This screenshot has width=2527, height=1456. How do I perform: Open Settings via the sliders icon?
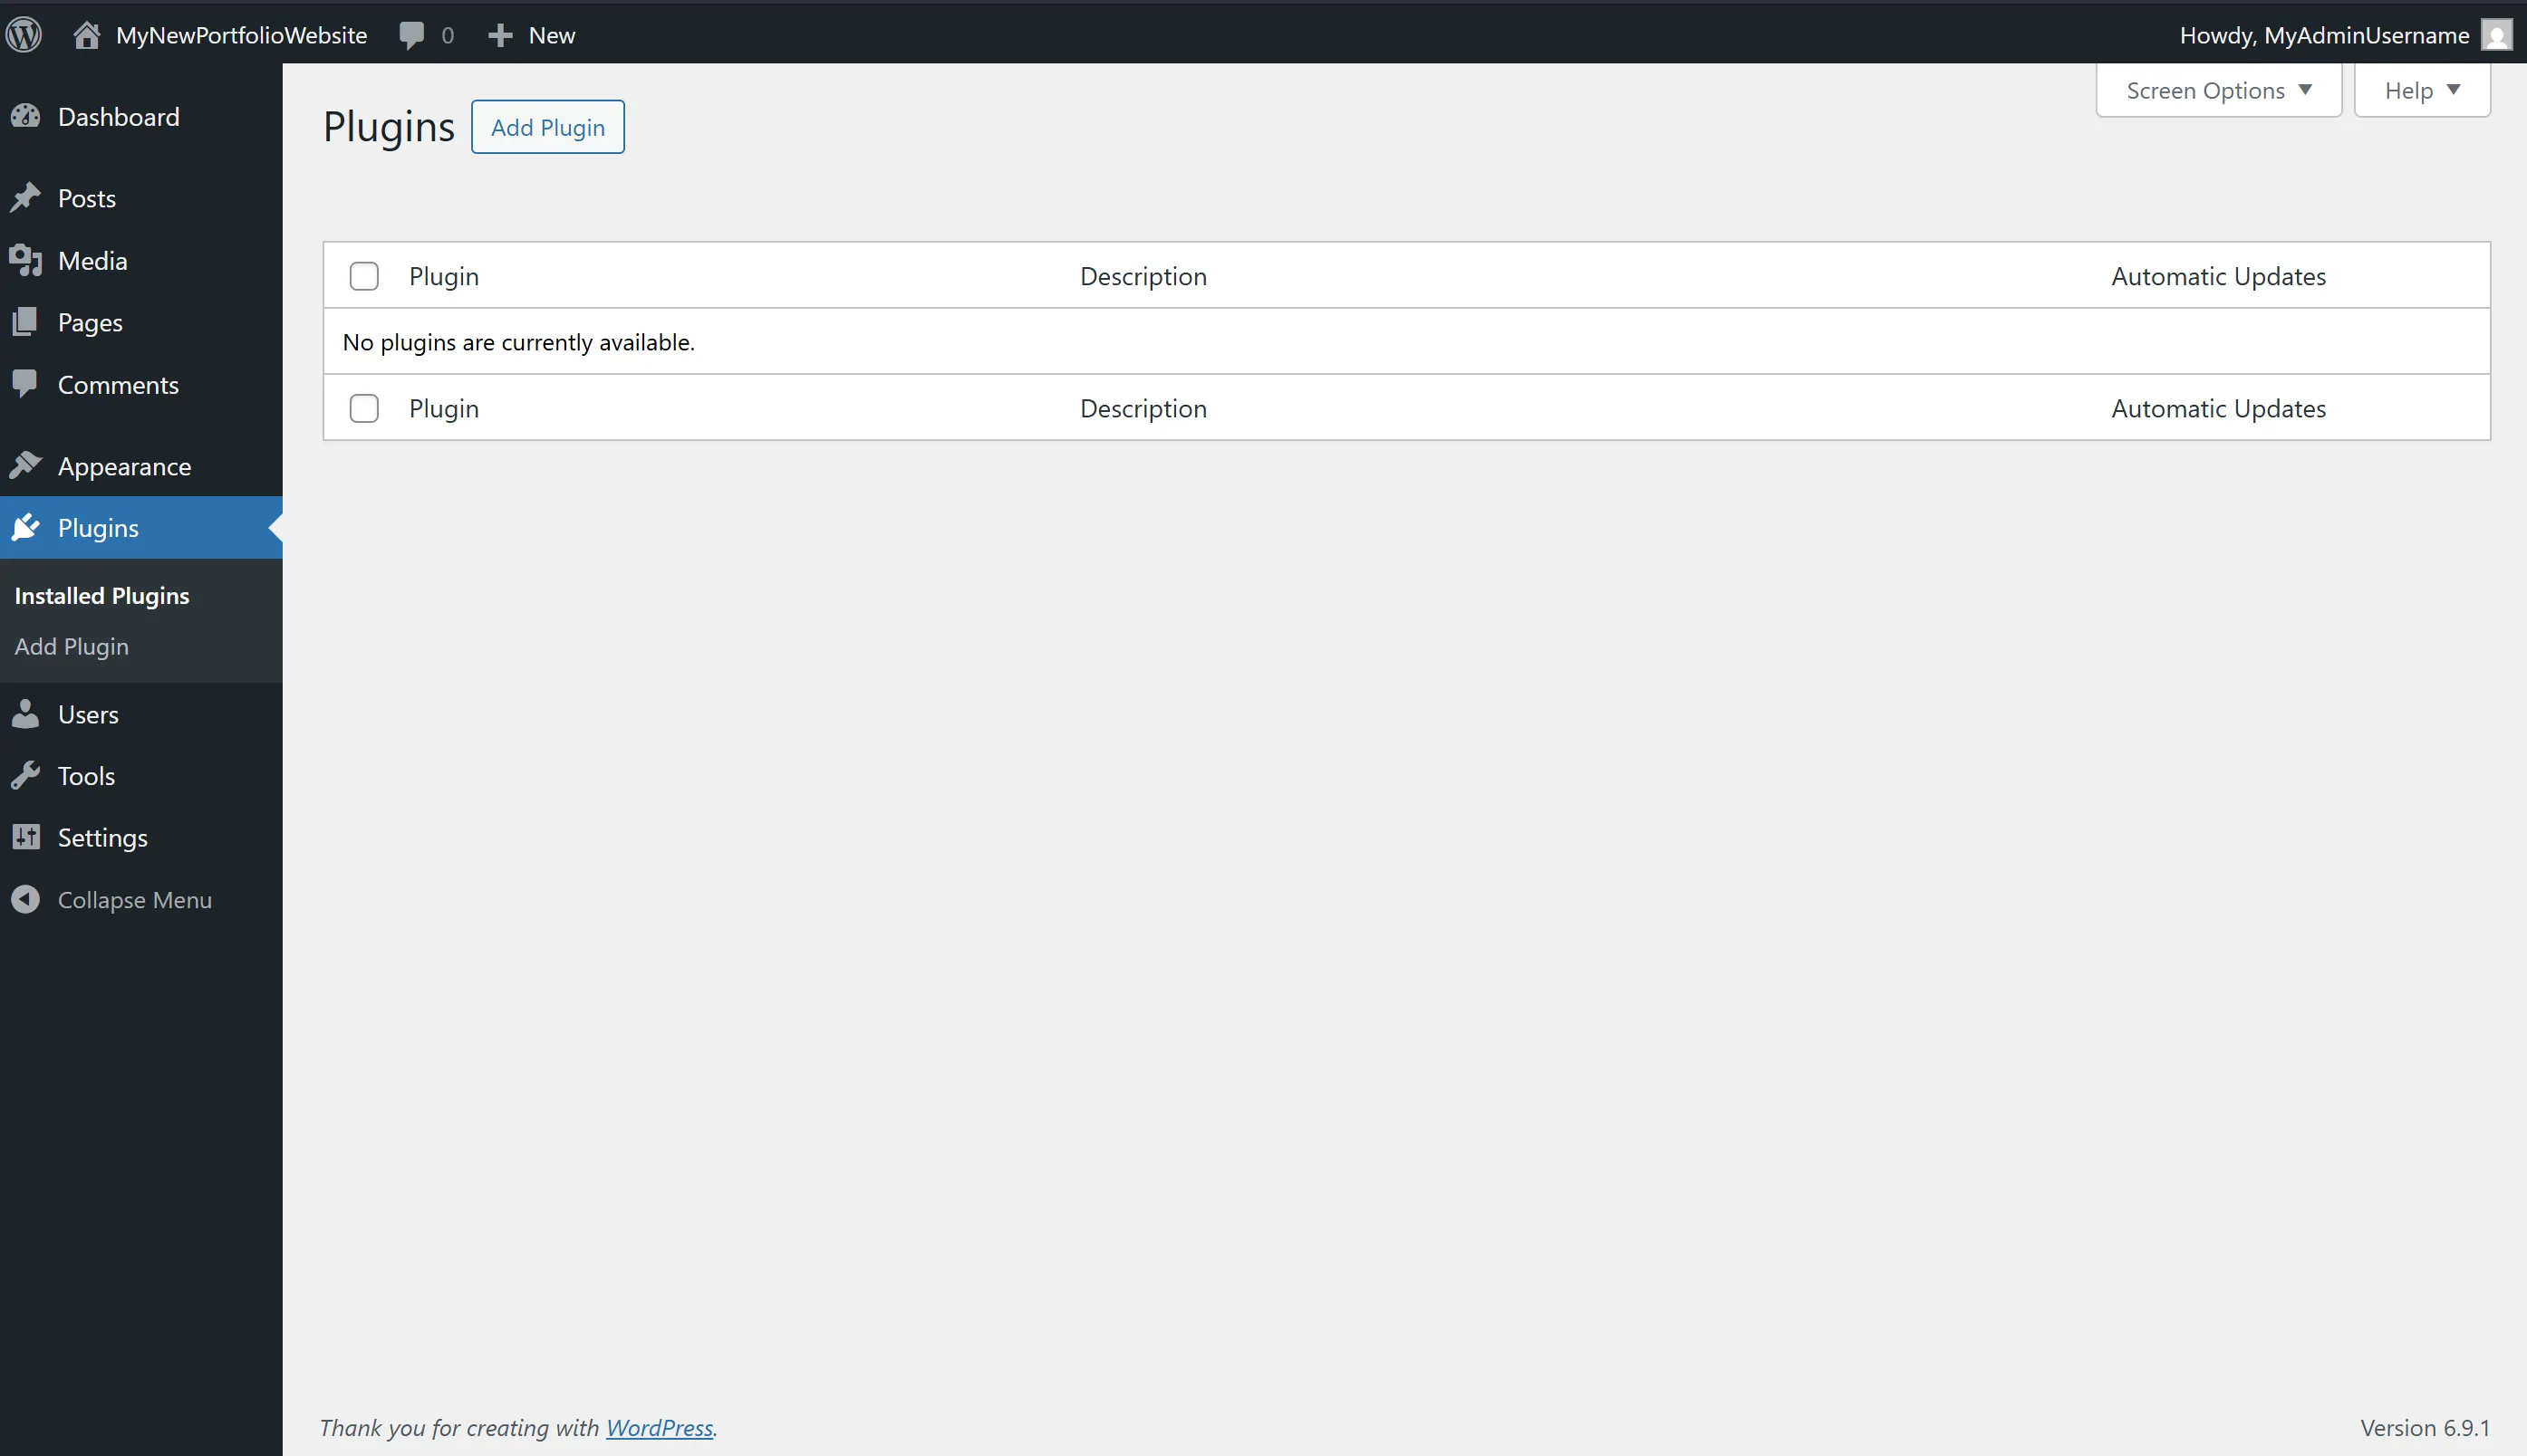point(28,837)
